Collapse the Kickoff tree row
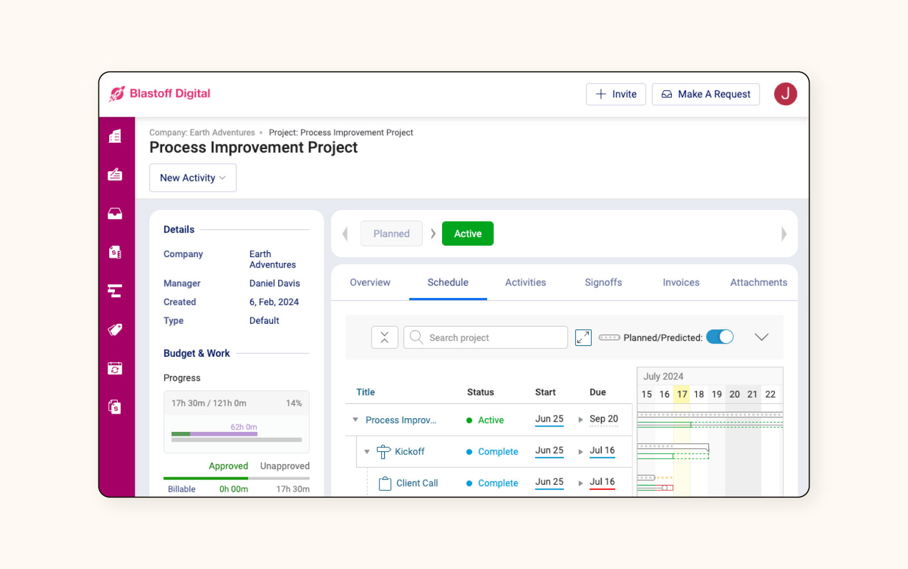 [x=367, y=451]
